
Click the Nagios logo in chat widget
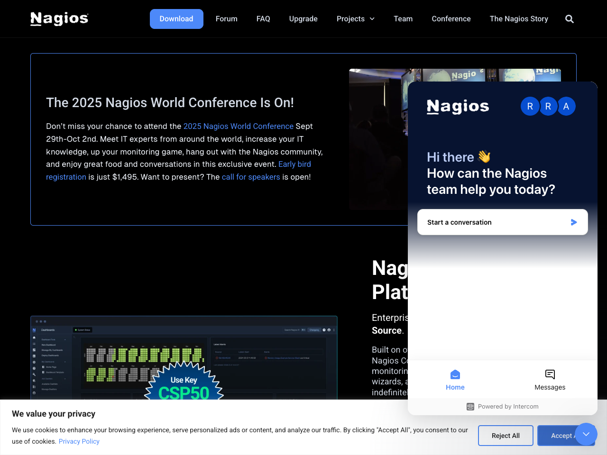coord(458,107)
